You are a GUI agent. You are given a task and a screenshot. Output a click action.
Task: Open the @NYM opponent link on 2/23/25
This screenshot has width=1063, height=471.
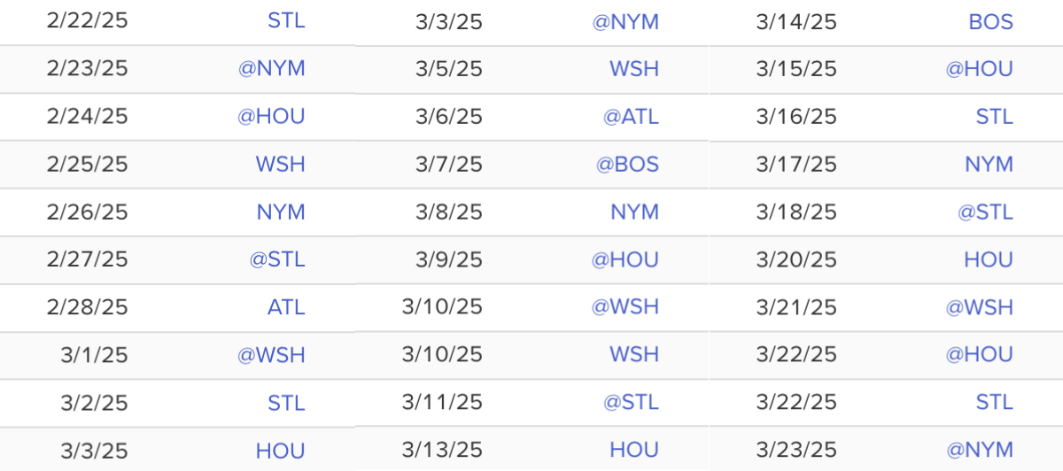271,68
